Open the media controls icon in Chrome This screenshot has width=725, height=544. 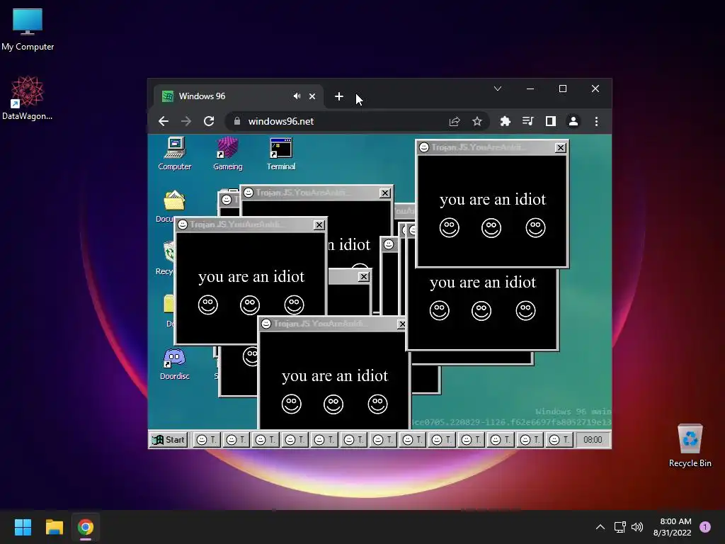coord(527,121)
